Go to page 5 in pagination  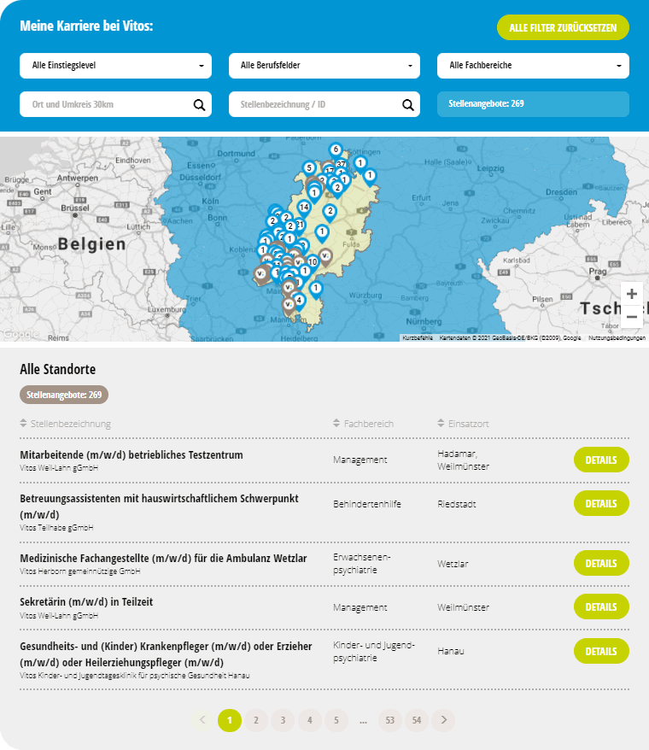[336, 720]
